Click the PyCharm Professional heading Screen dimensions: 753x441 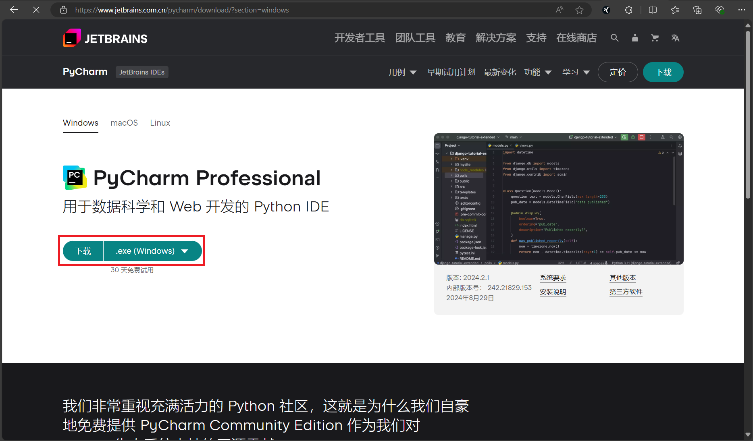click(x=207, y=178)
